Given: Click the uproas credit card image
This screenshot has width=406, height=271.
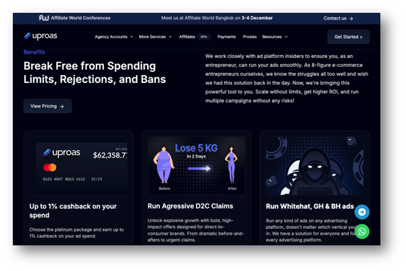Looking at the screenshot, I should tap(78, 165).
